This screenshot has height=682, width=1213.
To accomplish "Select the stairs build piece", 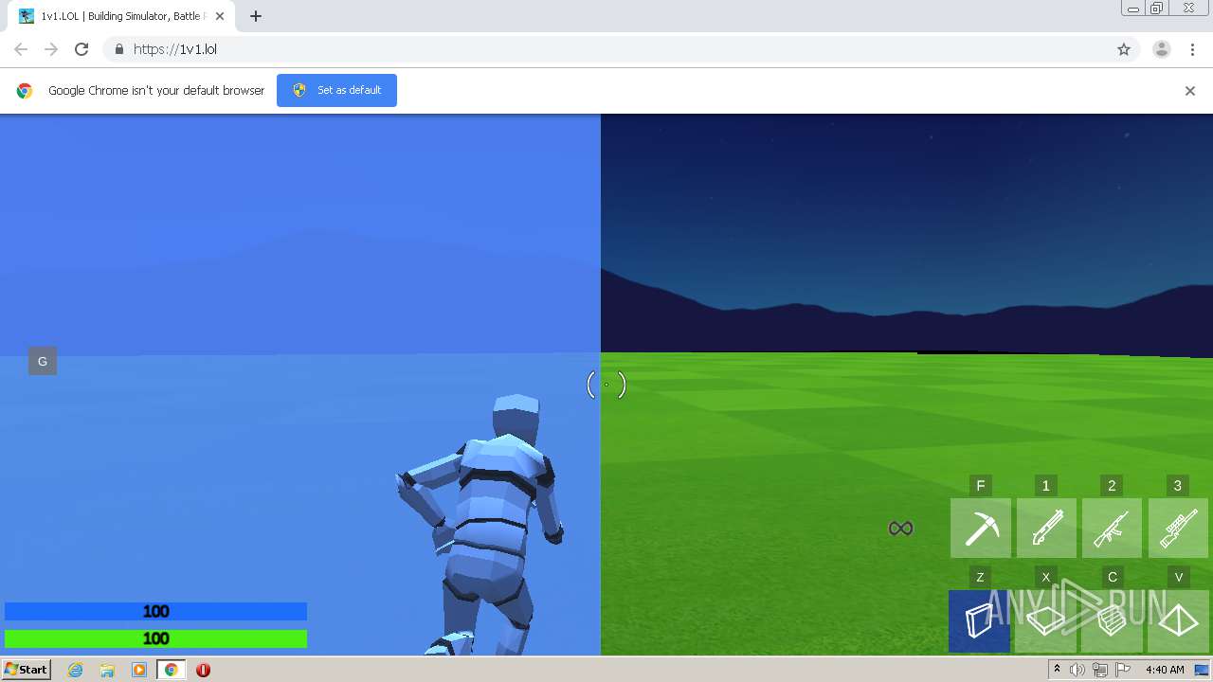I will (x=1112, y=621).
